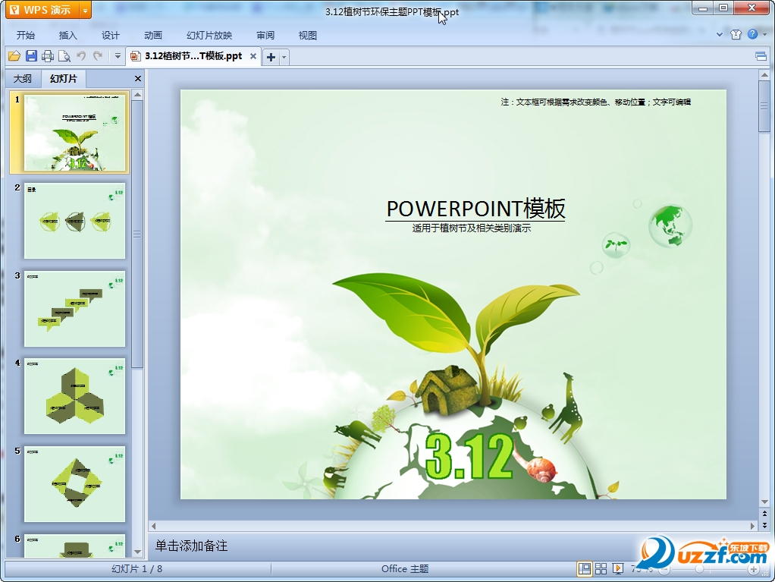775x582 pixels.
Task: Click main editor vertical scroll down arrow
Action: click(764, 502)
